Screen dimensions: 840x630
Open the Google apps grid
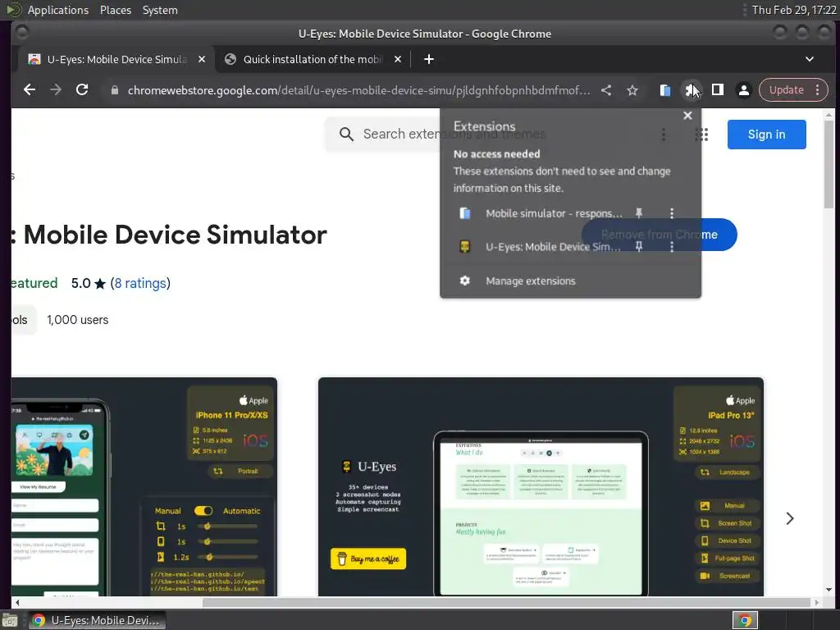(701, 135)
